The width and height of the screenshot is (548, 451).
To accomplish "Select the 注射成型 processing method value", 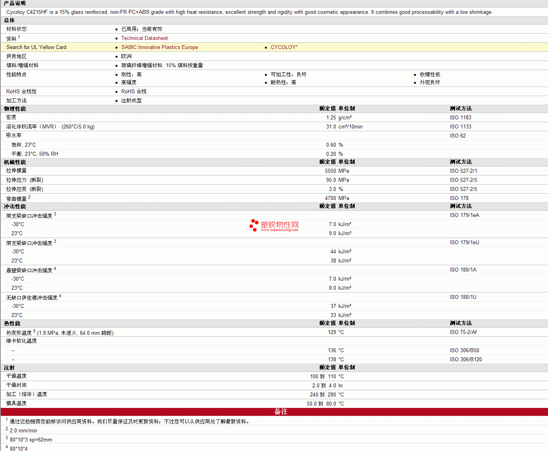I will [131, 100].
